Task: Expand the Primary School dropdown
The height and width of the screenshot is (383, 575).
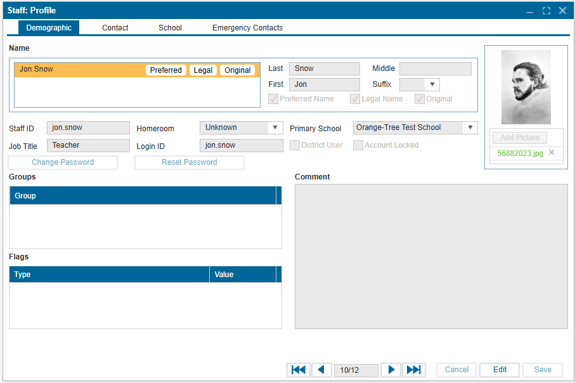Action: click(470, 127)
